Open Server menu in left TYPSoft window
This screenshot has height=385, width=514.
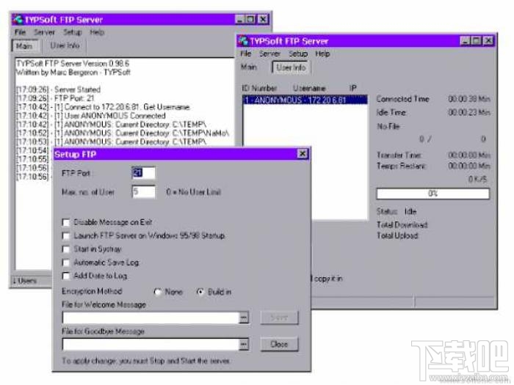coord(44,32)
